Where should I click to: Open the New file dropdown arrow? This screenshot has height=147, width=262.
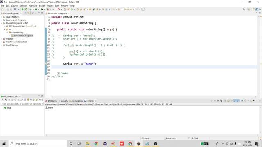pos(5,9)
